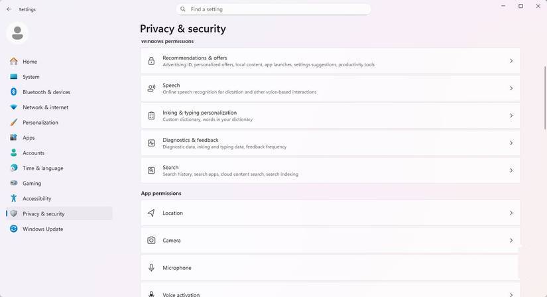Image resolution: width=547 pixels, height=297 pixels.
Task: Click the back arrow in title bar
Action: tap(9, 9)
